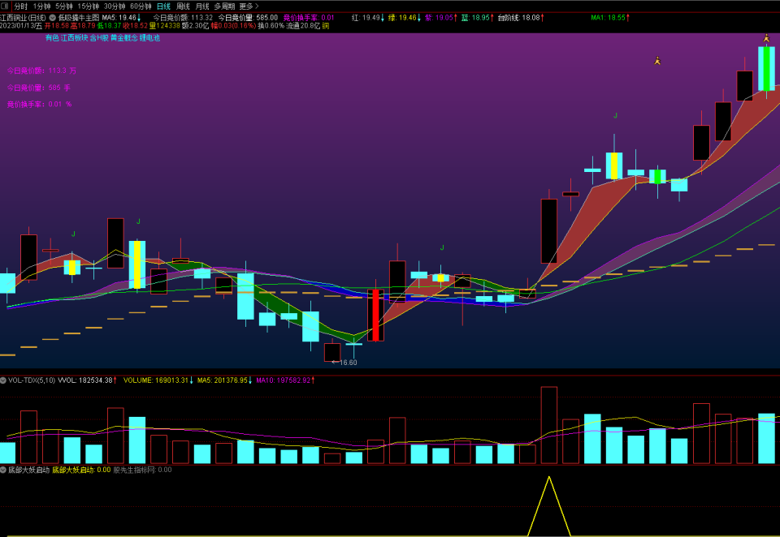Open the main chart indicator dropdown arrow
This screenshot has width=780, height=537.
coord(52,17)
